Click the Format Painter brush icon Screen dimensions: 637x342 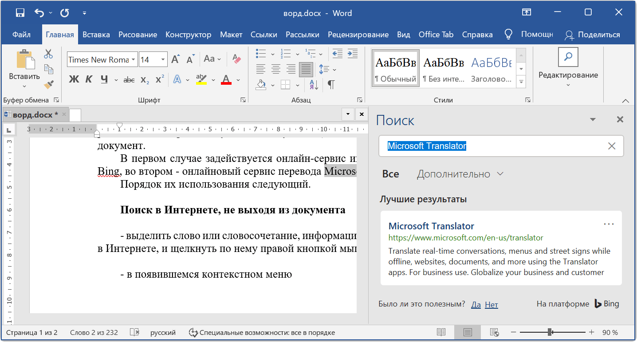click(49, 84)
